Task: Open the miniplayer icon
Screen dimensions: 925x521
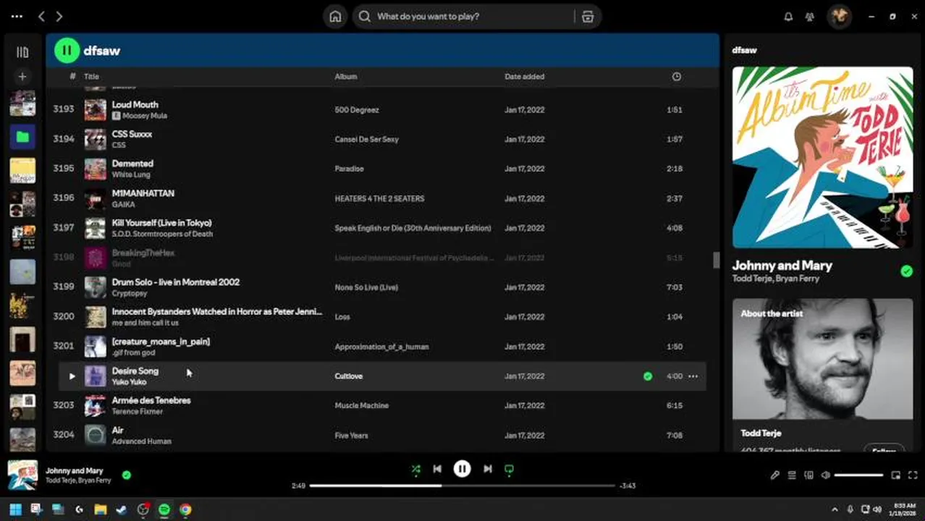Action: 896,475
